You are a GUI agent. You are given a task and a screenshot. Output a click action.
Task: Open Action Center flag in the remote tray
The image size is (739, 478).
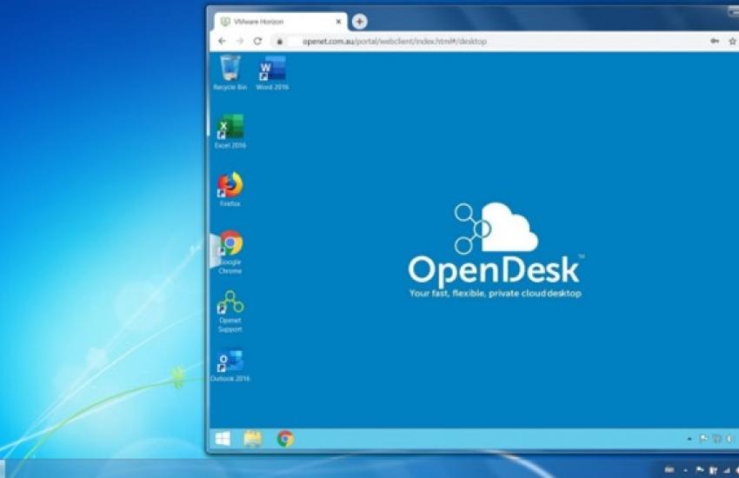703,439
